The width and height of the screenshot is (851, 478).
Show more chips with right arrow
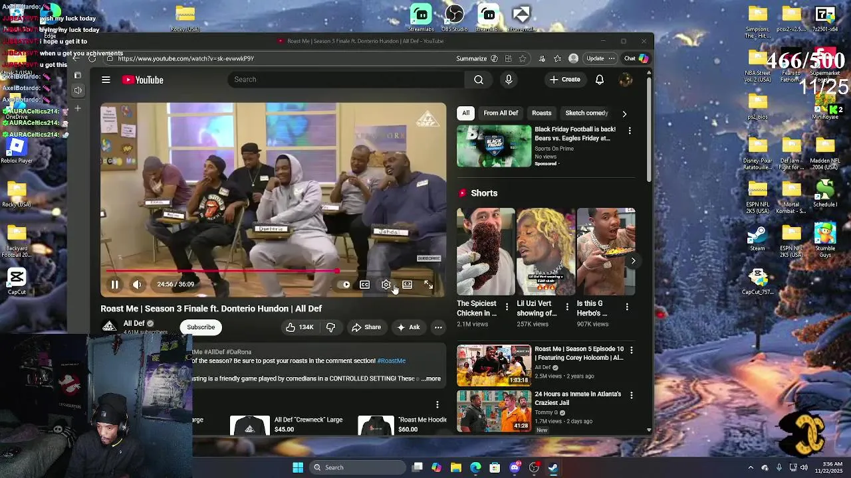point(624,114)
